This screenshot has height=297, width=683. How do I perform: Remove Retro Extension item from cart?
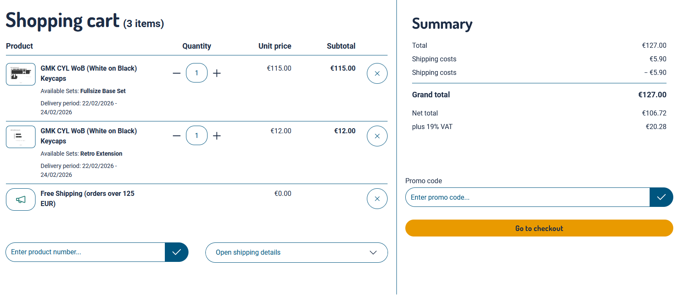(x=377, y=136)
